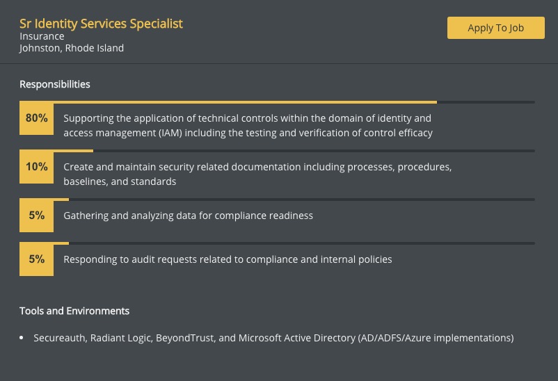The height and width of the screenshot is (381, 558).
Task: Select the security documentation responsibility text
Action: click(x=257, y=174)
